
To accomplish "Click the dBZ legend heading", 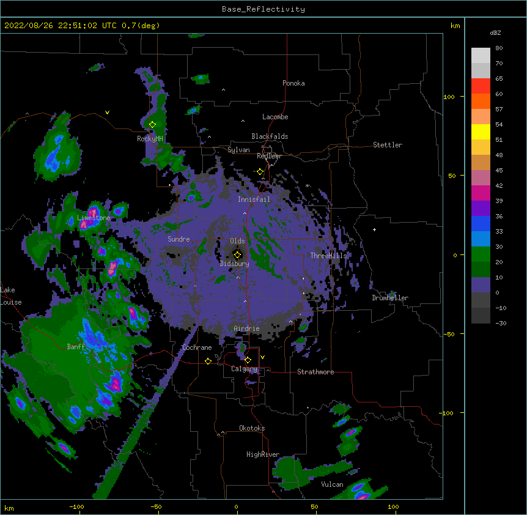I will (495, 32).
